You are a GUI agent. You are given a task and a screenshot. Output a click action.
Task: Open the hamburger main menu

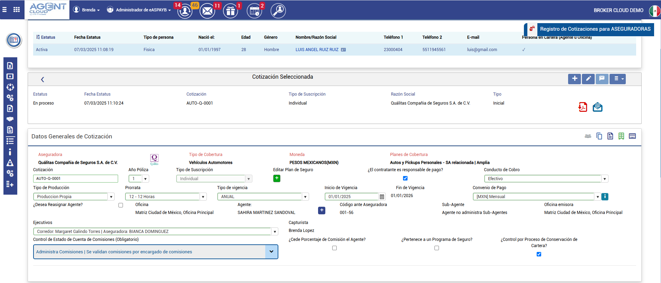[x=4, y=10]
